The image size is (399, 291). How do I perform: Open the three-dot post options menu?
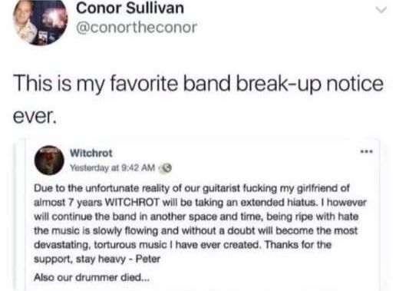pyautogui.click(x=367, y=152)
